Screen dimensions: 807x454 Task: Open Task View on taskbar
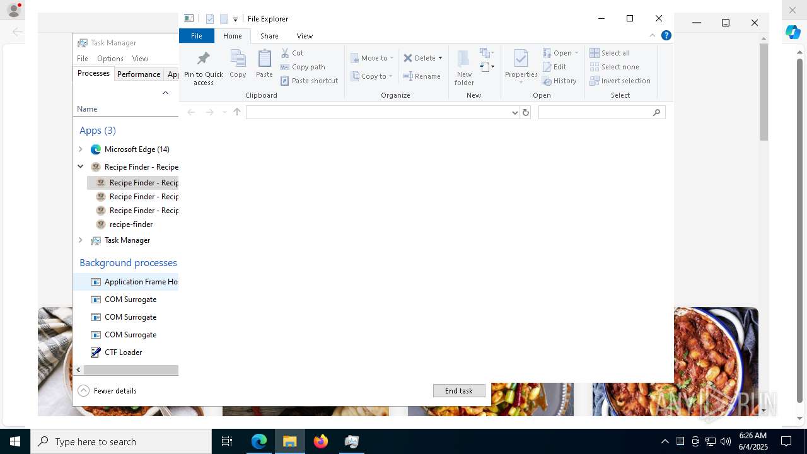(227, 441)
